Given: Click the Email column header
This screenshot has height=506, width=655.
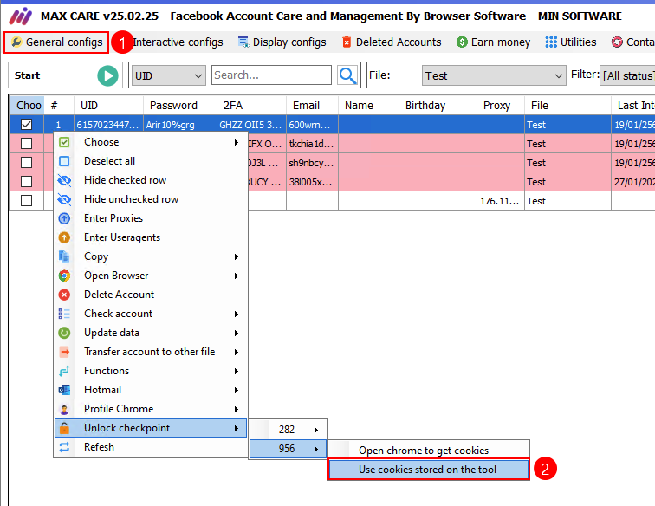Looking at the screenshot, I should point(312,106).
